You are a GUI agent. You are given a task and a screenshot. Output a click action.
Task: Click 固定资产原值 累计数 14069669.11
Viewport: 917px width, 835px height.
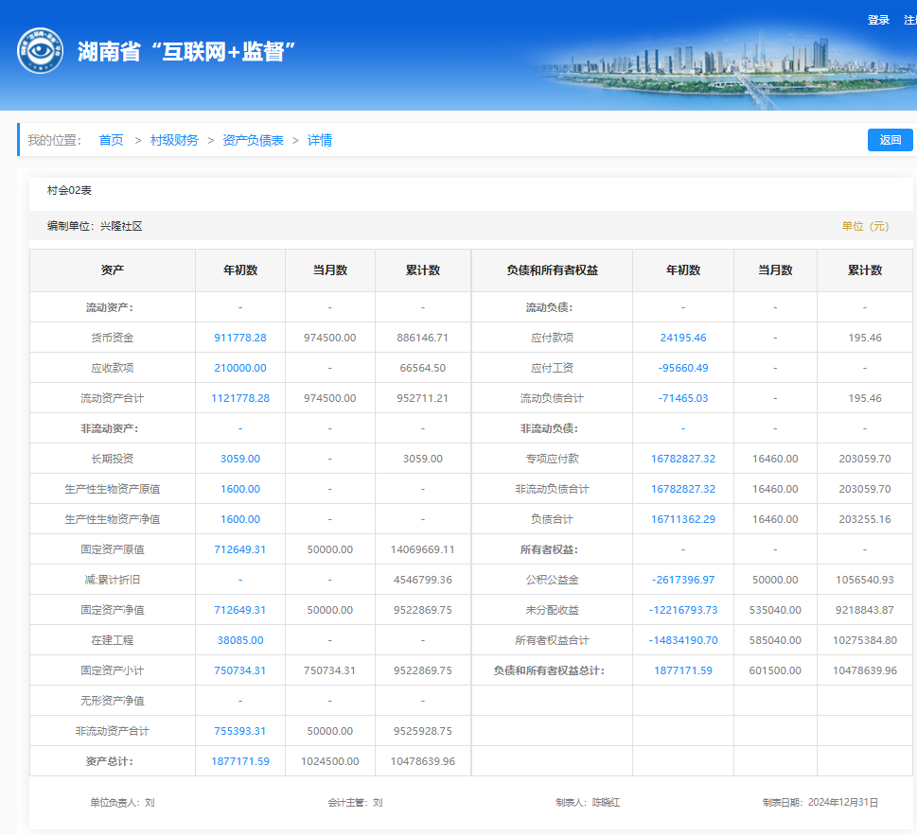point(422,549)
